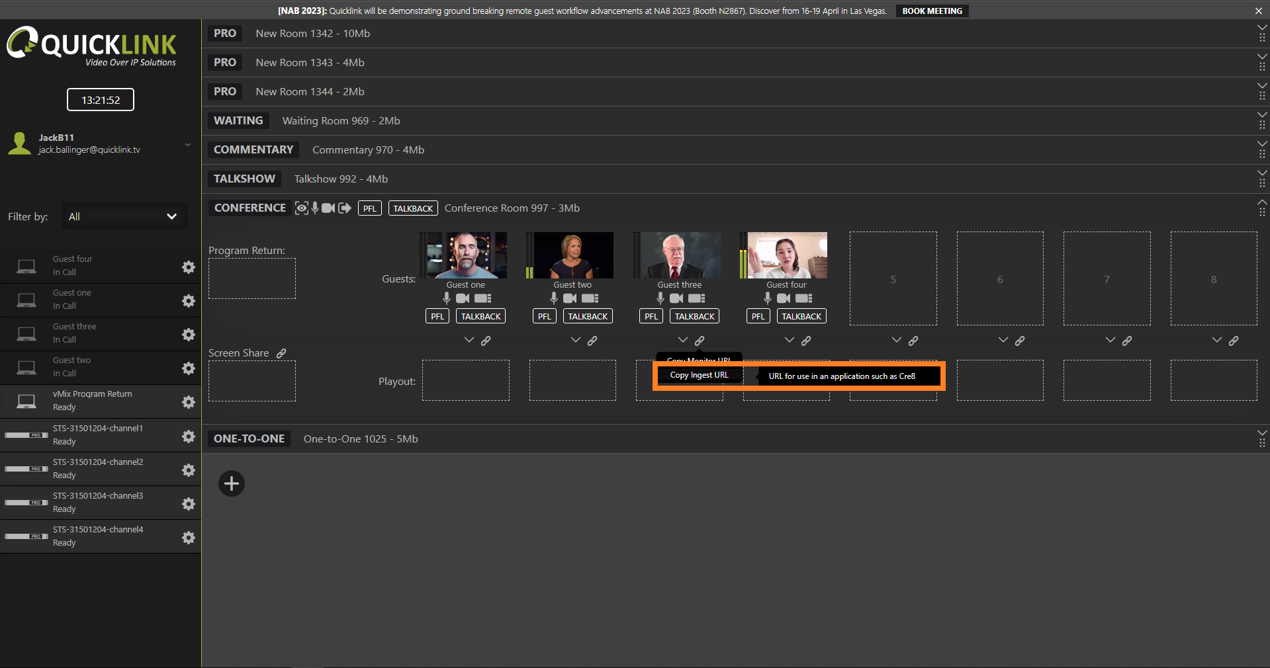1270x668 pixels.
Task: Click the link icon under empty slot 5
Action: pyautogui.click(x=913, y=341)
